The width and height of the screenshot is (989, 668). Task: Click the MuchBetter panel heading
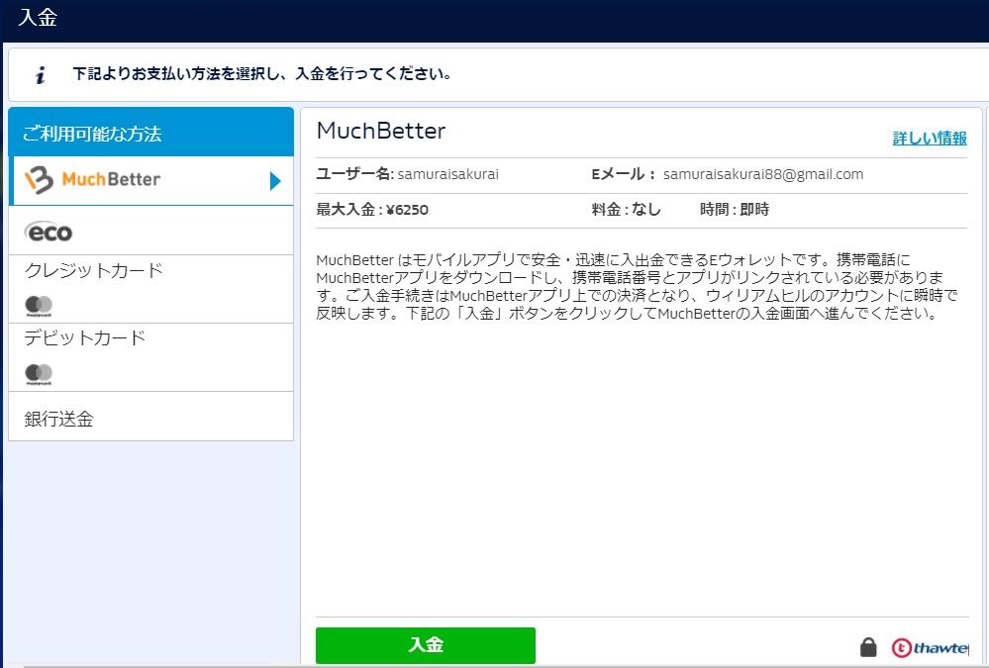tap(381, 131)
